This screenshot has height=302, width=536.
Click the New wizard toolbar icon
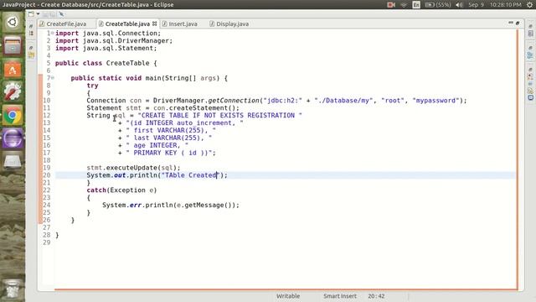[31, 14]
